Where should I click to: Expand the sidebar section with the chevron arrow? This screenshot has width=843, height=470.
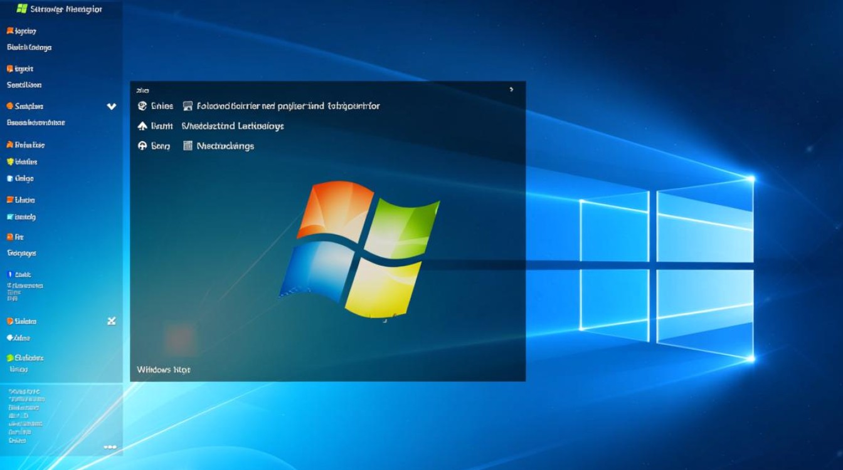(112, 107)
